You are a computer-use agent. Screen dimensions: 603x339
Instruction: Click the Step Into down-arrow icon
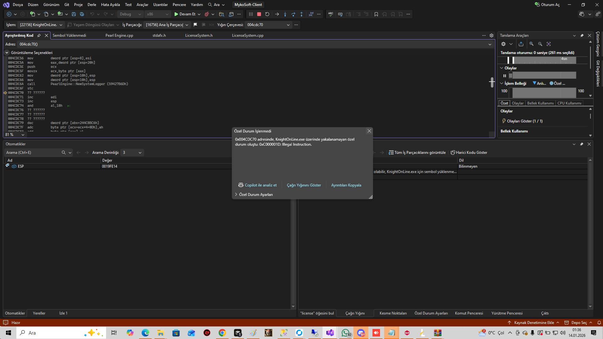pos(285,14)
